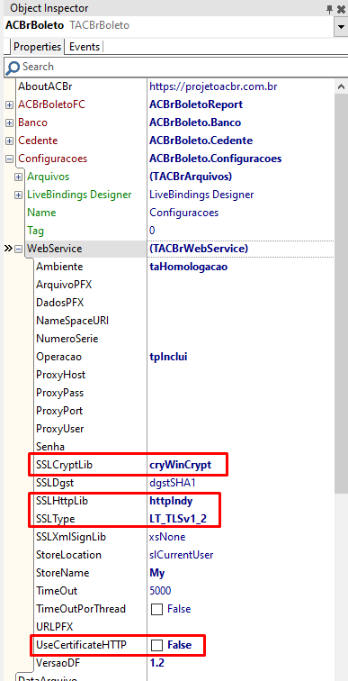This screenshot has height=681, width=348.
Task: Edit the Tag value 0
Action: pyautogui.click(x=152, y=231)
